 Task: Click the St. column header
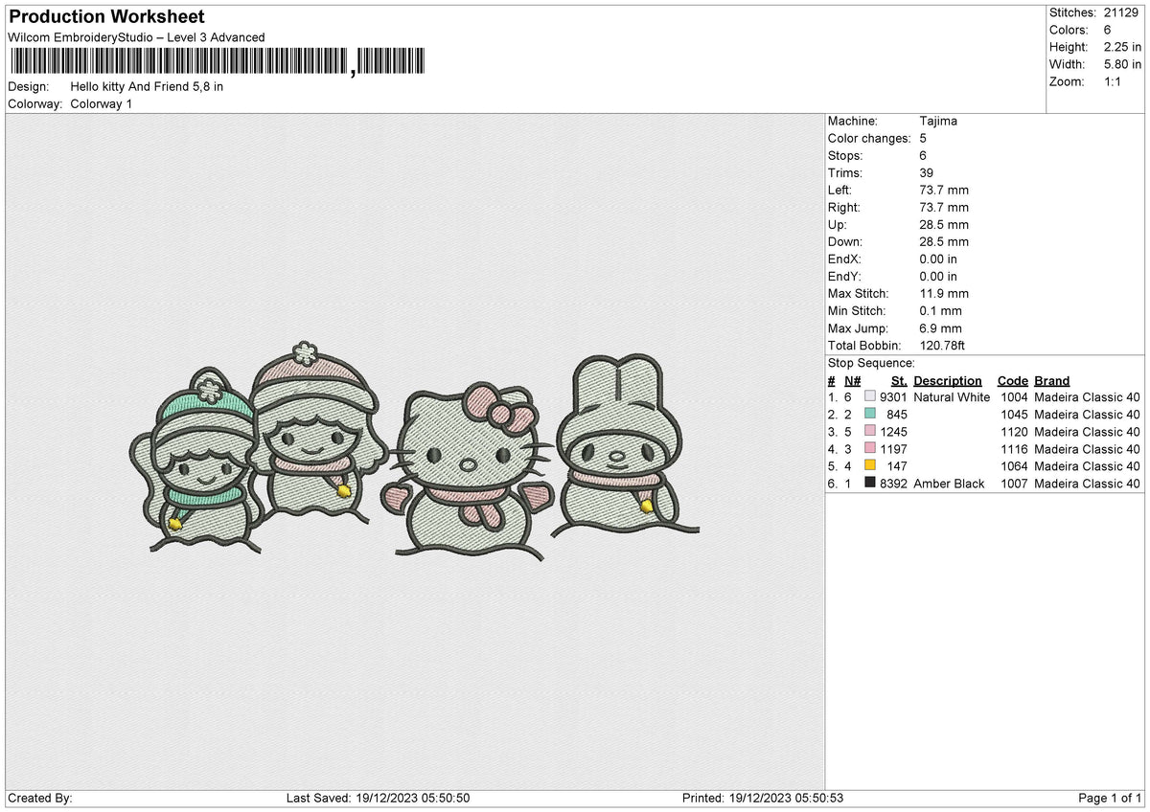tap(899, 380)
